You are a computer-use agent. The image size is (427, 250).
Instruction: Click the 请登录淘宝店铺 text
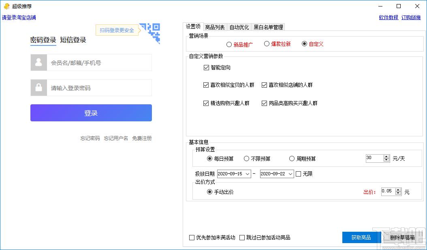pyautogui.click(x=19, y=17)
